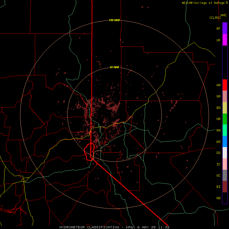
Task: Click the UK legend label
Action: pos(218,40)
